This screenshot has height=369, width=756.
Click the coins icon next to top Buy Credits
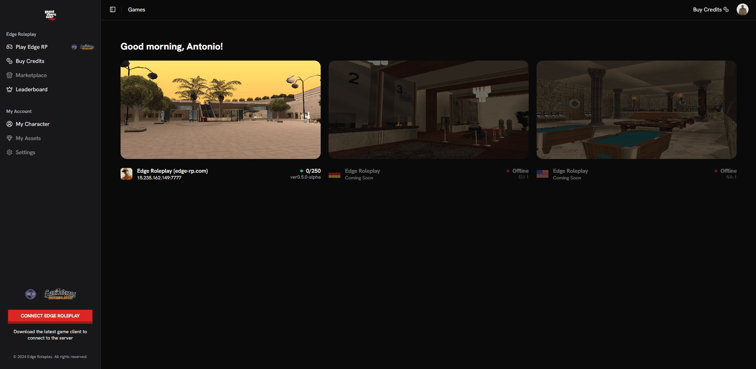(x=726, y=9)
